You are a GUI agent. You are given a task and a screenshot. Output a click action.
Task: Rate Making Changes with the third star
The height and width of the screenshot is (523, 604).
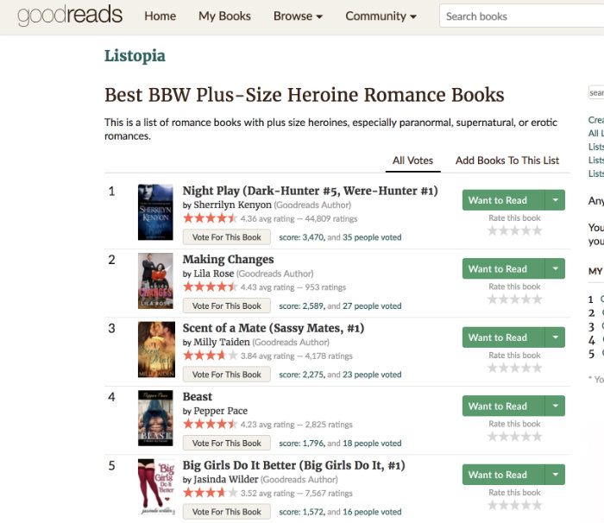514,299
